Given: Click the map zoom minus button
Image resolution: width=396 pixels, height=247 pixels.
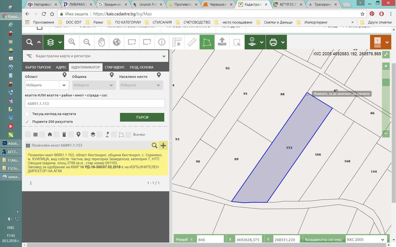Looking at the screenshot, I should point(386,134).
